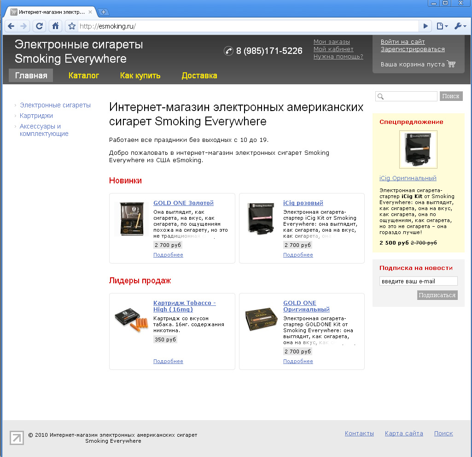Open the Каталог menu item
The width and height of the screenshot is (472, 457).
point(84,75)
